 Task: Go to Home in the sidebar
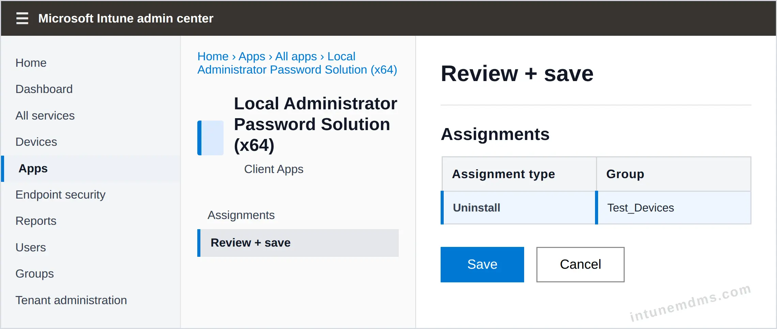point(31,63)
